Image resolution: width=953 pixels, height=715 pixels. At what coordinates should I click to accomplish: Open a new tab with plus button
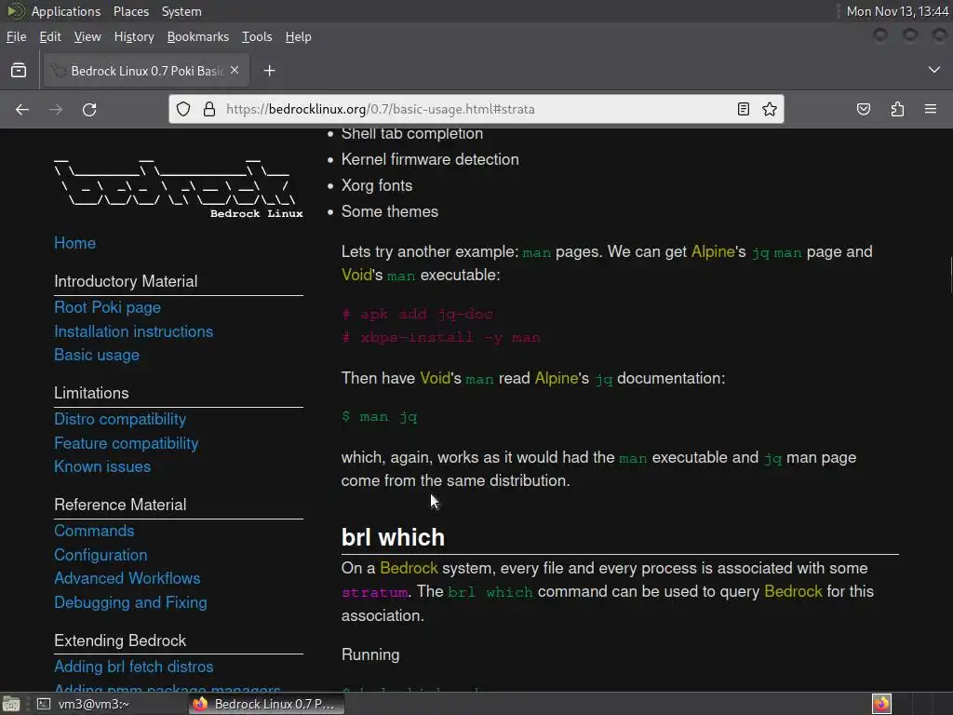click(269, 71)
